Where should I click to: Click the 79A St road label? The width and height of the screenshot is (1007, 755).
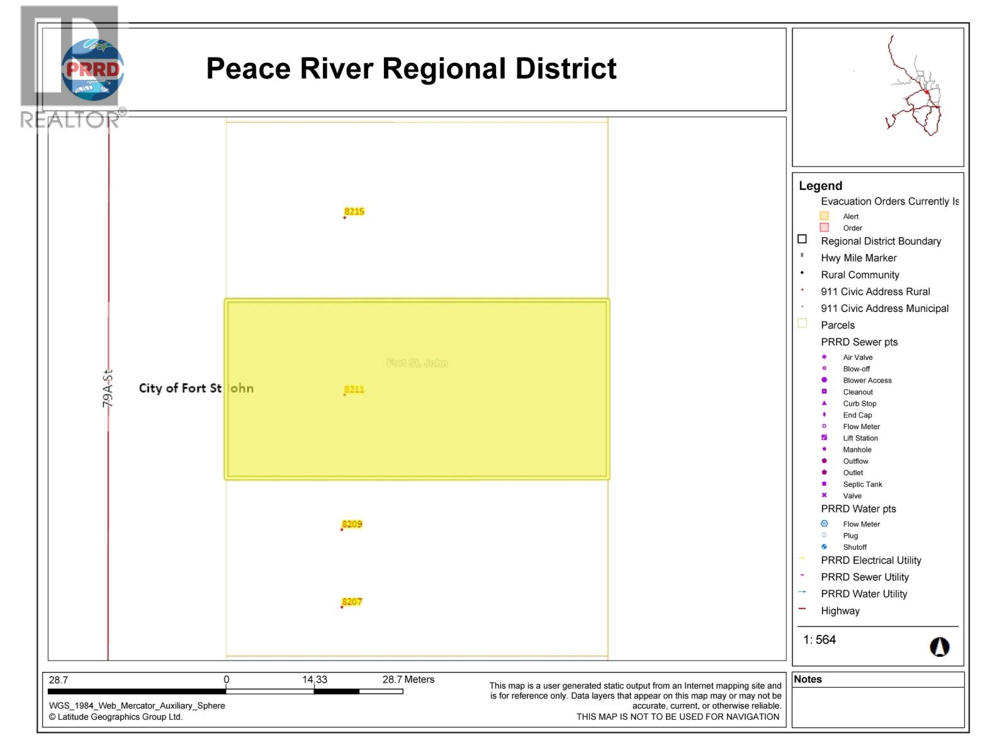tap(108, 388)
